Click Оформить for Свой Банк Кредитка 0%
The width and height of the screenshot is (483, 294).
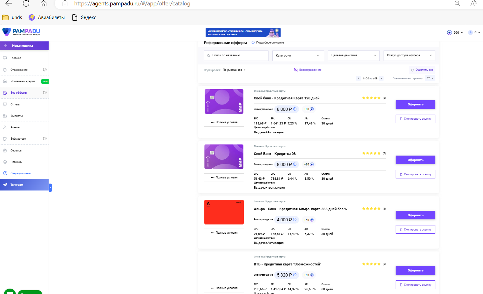click(415, 160)
